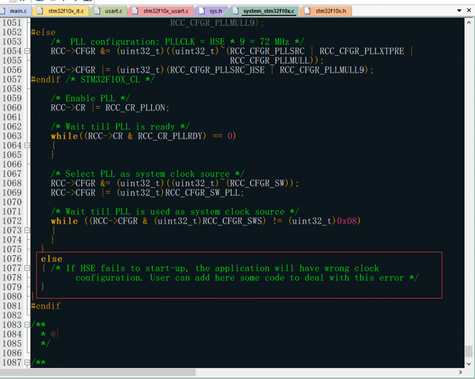This screenshot has width=475, height=379.
Task: Click the else keyword on line 1076
Action: [52, 259]
